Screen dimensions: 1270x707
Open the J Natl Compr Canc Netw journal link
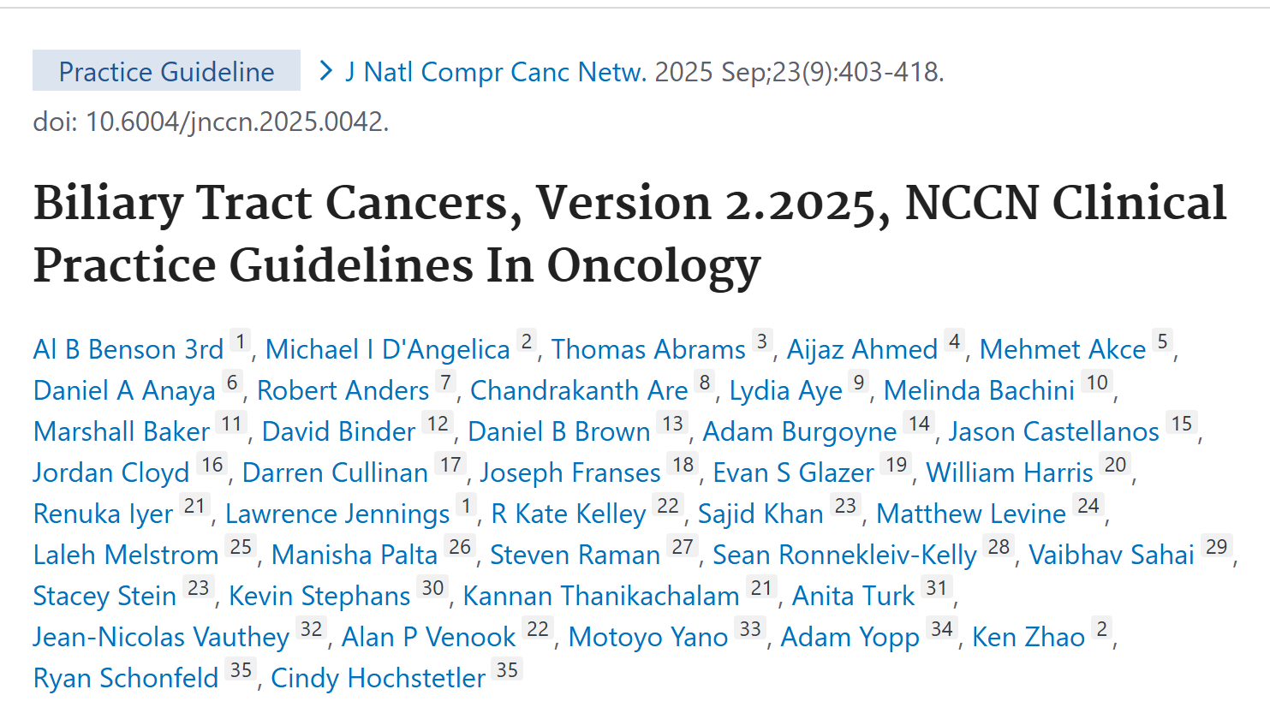pyautogui.click(x=496, y=72)
